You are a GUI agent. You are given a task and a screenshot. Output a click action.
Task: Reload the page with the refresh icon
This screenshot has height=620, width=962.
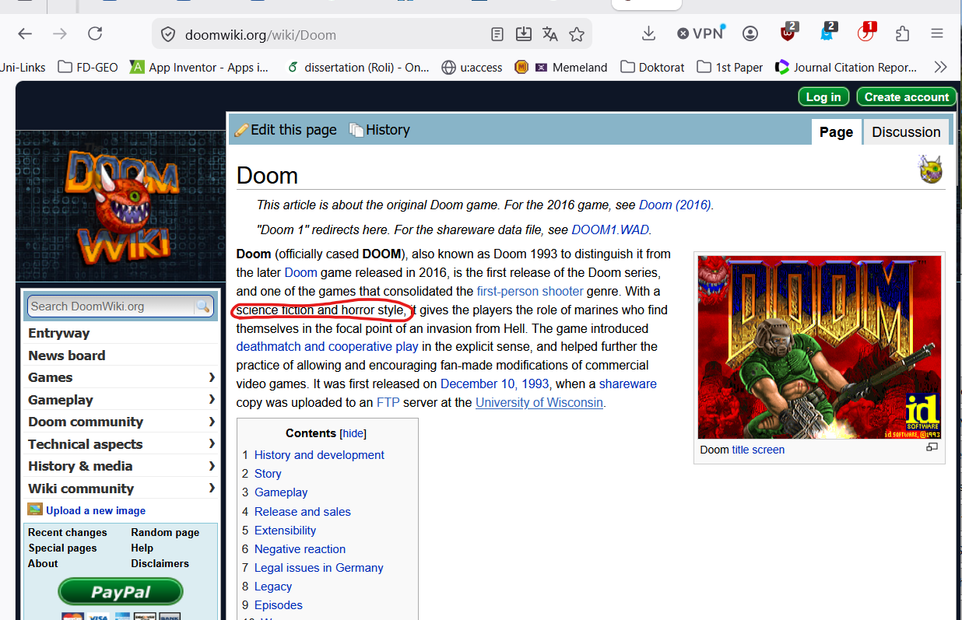point(95,33)
